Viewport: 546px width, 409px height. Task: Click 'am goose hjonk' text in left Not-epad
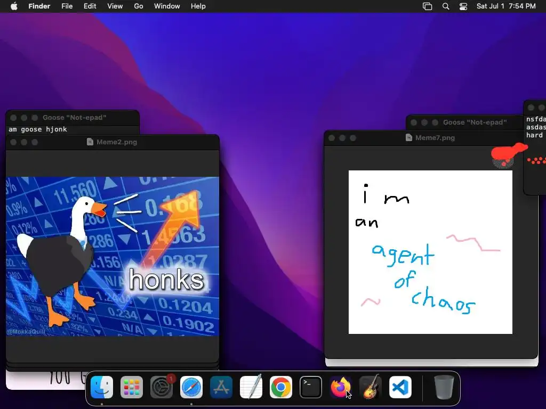coord(38,129)
